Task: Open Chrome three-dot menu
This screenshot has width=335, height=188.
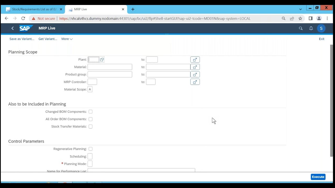Action: 327,18
